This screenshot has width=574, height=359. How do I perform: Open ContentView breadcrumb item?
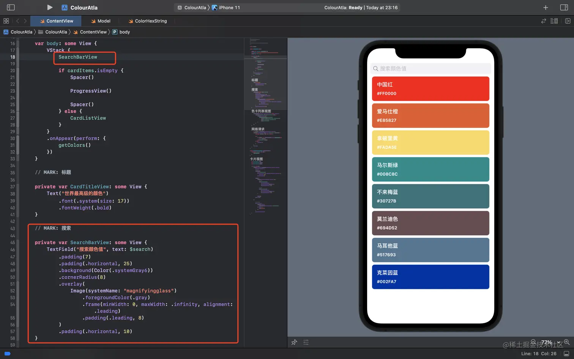(90, 32)
